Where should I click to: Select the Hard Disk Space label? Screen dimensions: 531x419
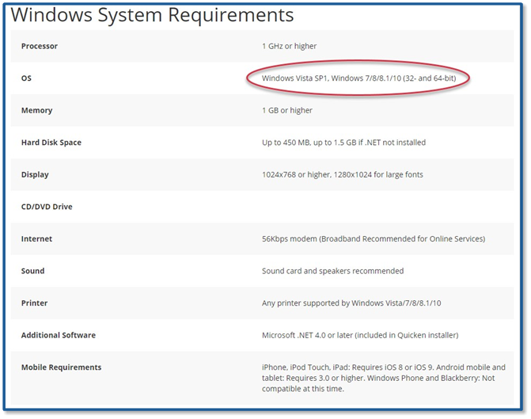point(51,143)
